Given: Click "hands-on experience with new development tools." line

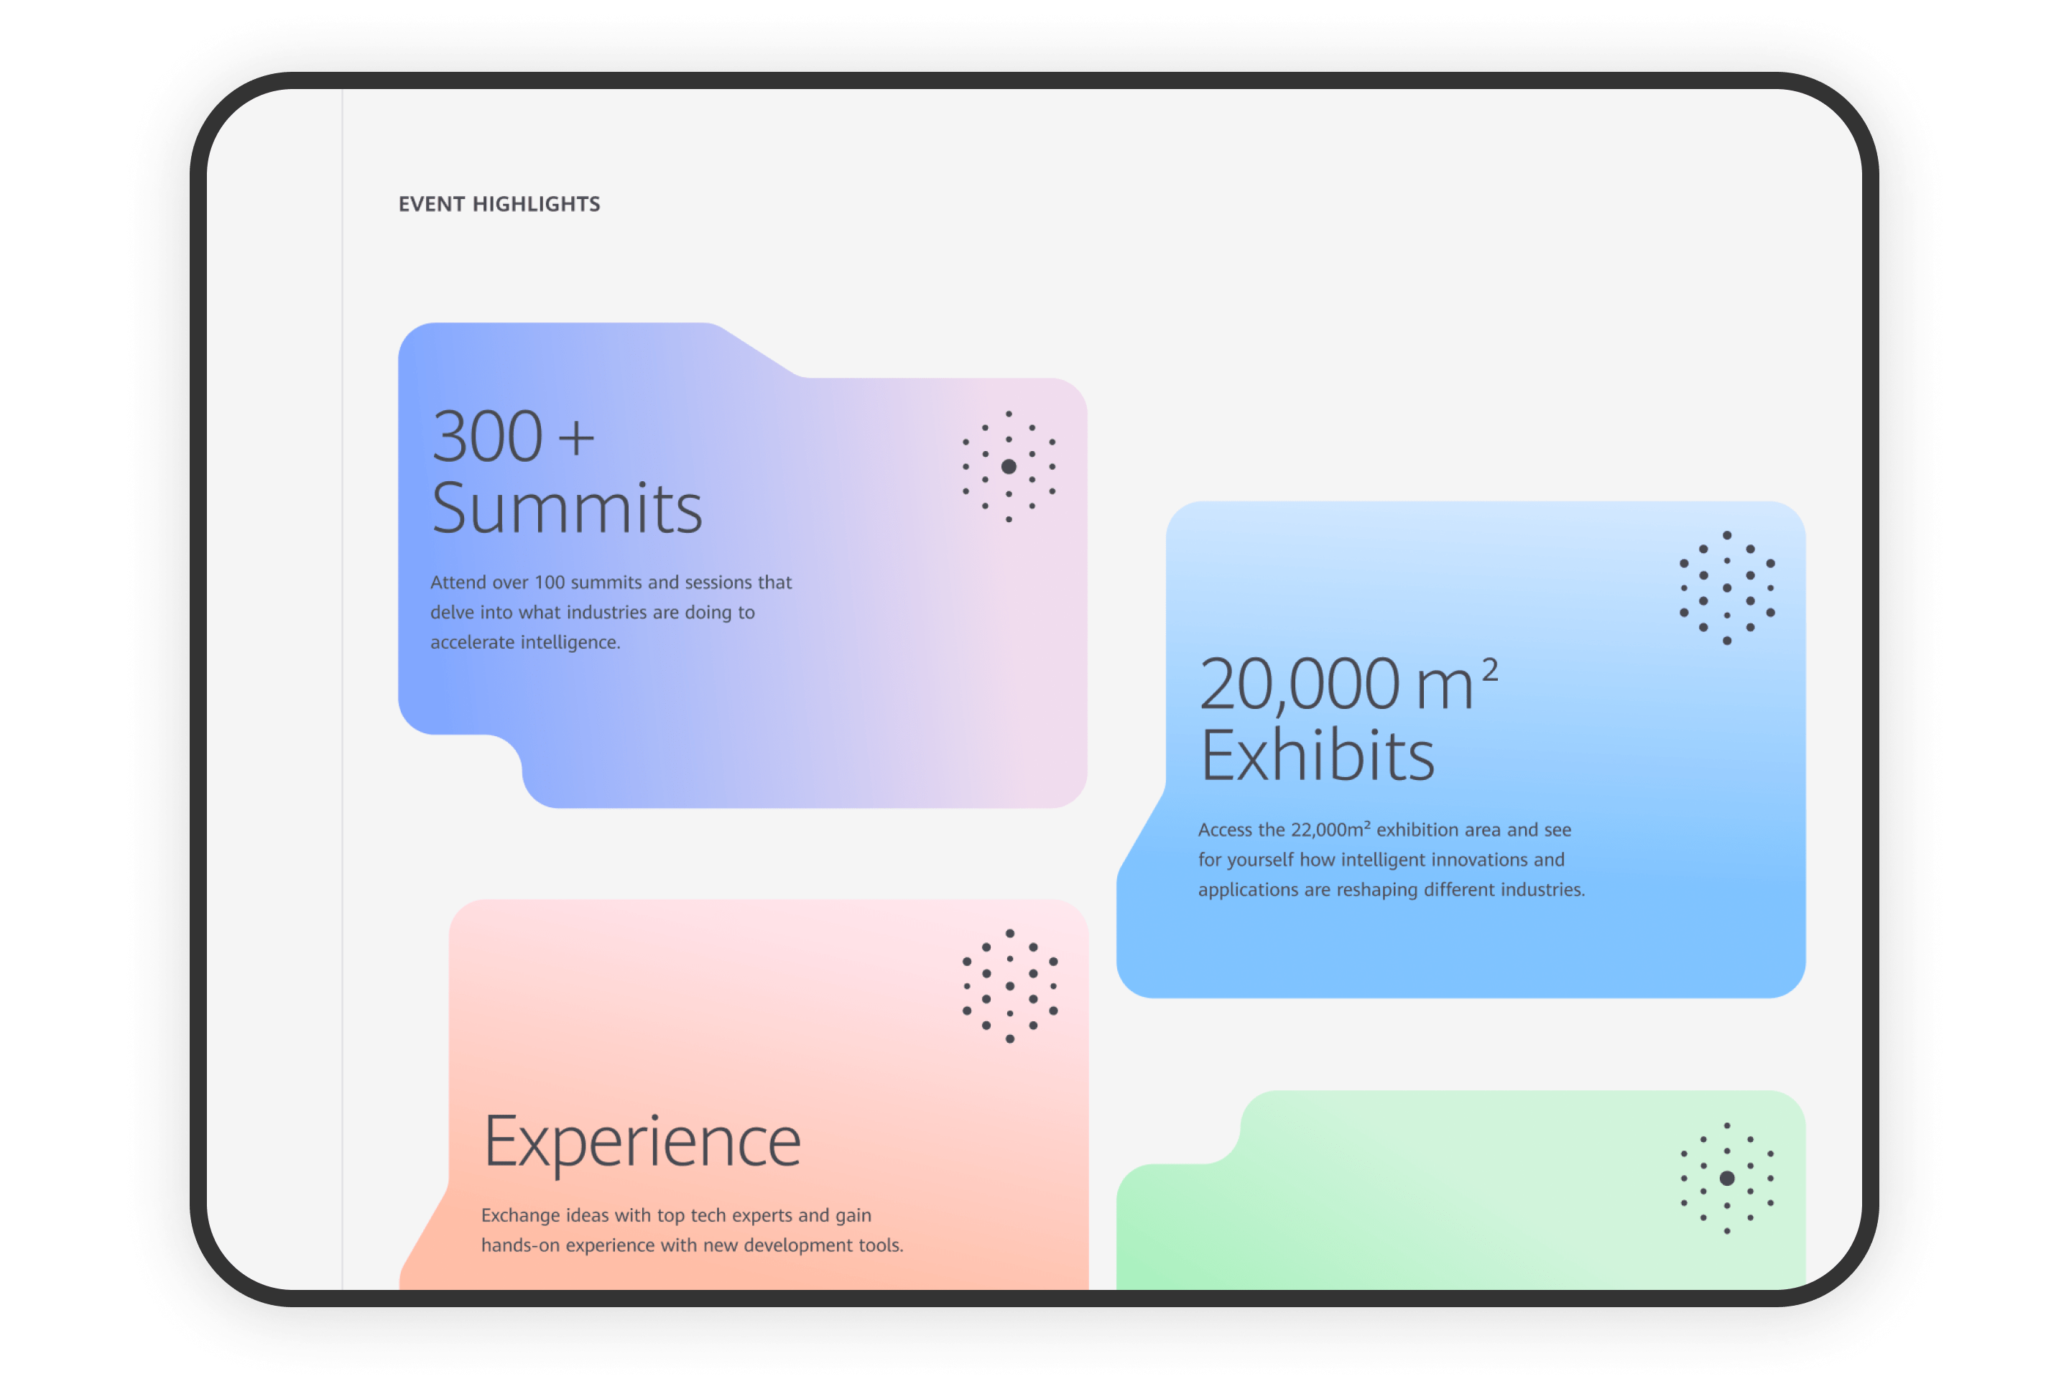Looking at the screenshot, I should click(x=691, y=1245).
